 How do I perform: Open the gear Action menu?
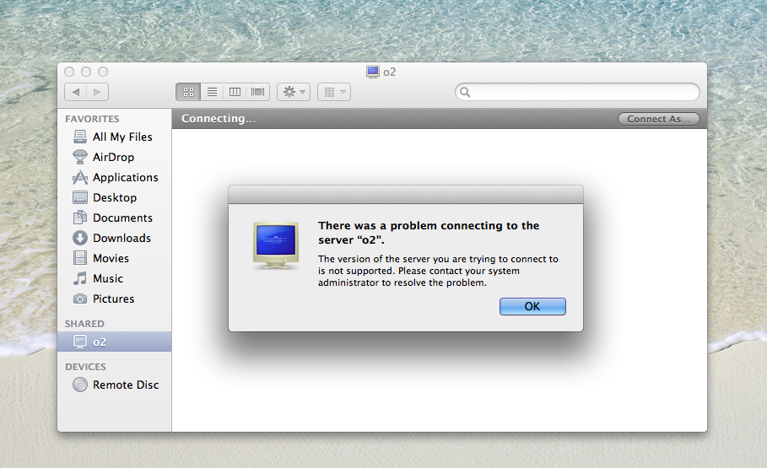point(294,92)
